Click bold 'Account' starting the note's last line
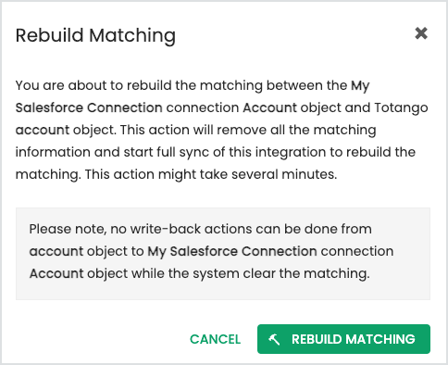 tap(56, 273)
